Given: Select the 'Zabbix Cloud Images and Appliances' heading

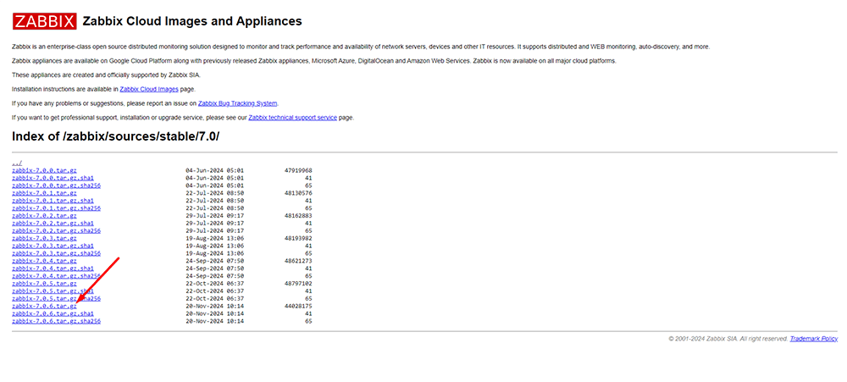Looking at the screenshot, I should point(192,22).
